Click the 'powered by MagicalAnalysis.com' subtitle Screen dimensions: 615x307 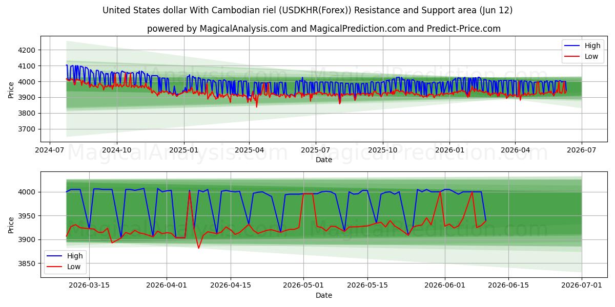[324, 29]
